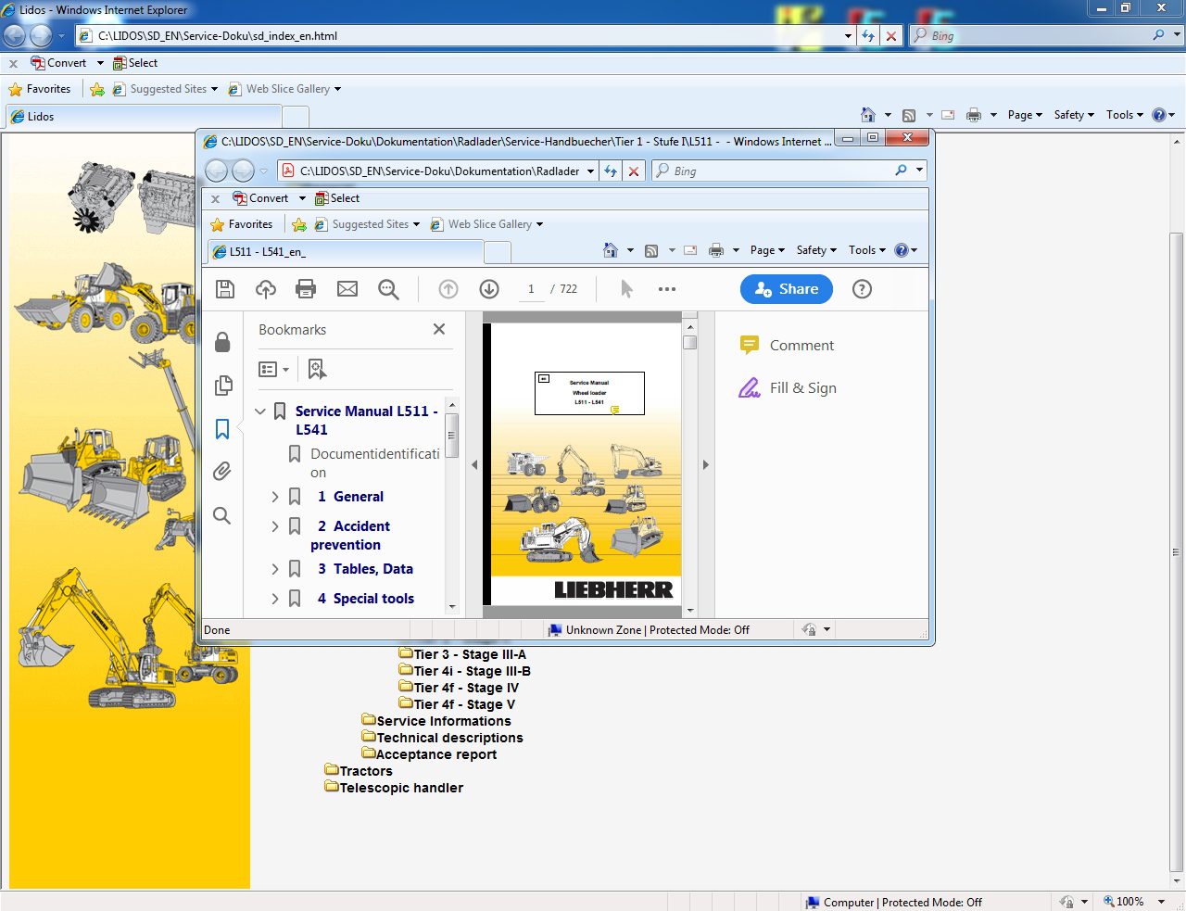1186x911 pixels.
Task: Save the PDF with the floppy disk icon
Action: click(x=225, y=289)
